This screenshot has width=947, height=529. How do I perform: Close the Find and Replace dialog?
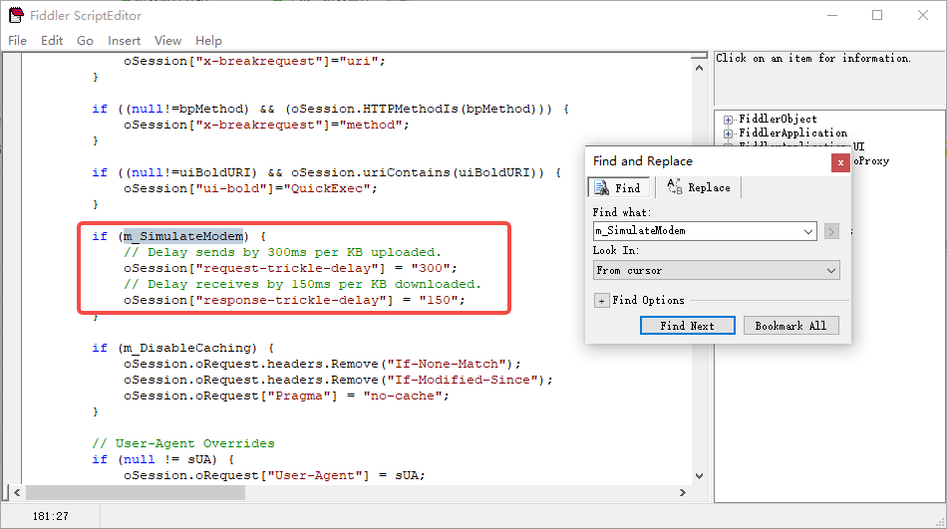tap(840, 162)
